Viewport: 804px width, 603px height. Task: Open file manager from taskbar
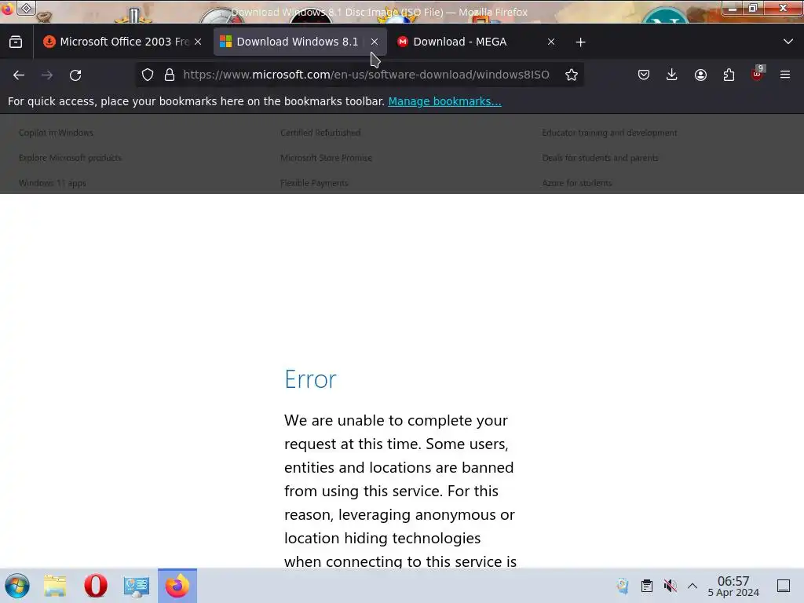[55, 586]
